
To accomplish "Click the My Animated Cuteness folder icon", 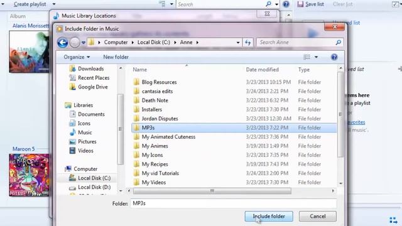I will click(x=136, y=137).
